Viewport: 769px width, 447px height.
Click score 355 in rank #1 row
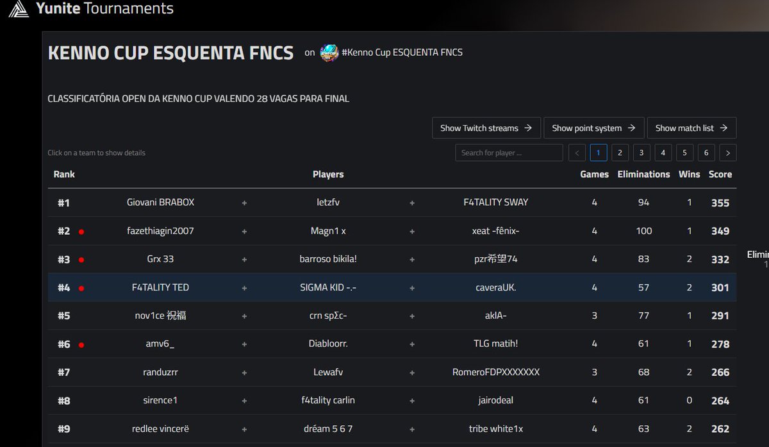720,203
